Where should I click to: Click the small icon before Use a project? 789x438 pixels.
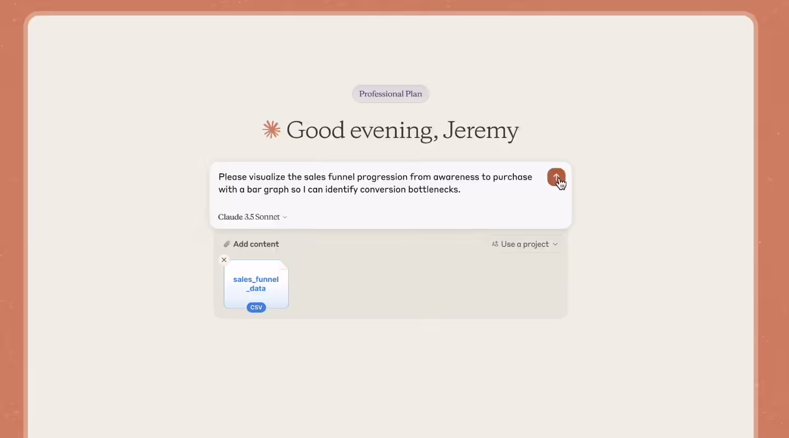tap(495, 244)
